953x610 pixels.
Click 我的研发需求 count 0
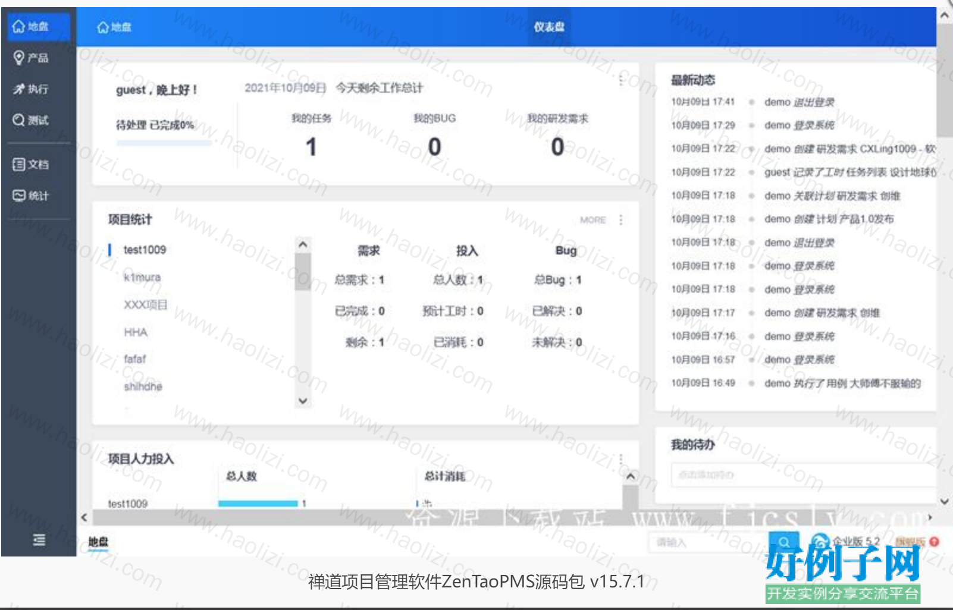tap(557, 147)
